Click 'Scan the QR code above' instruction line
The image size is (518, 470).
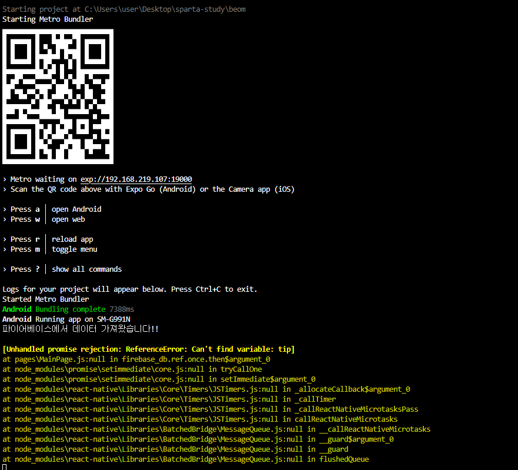pos(148,189)
